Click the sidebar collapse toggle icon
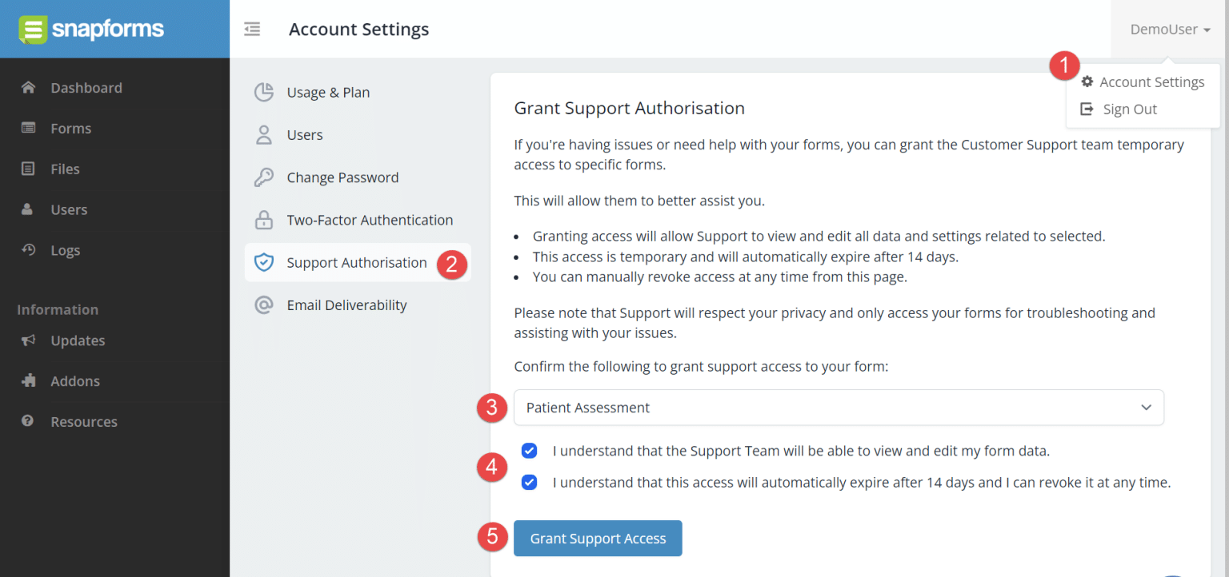Image resolution: width=1229 pixels, height=577 pixels. coord(252,29)
